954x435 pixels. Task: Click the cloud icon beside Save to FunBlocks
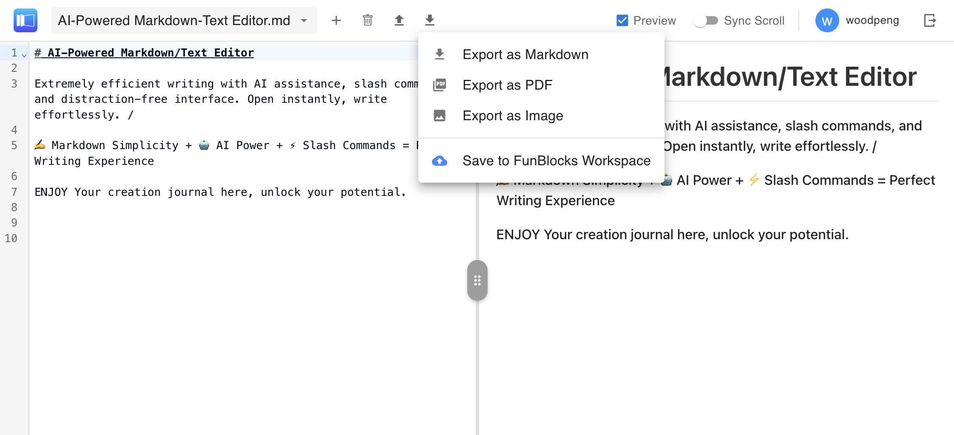pyautogui.click(x=439, y=161)
